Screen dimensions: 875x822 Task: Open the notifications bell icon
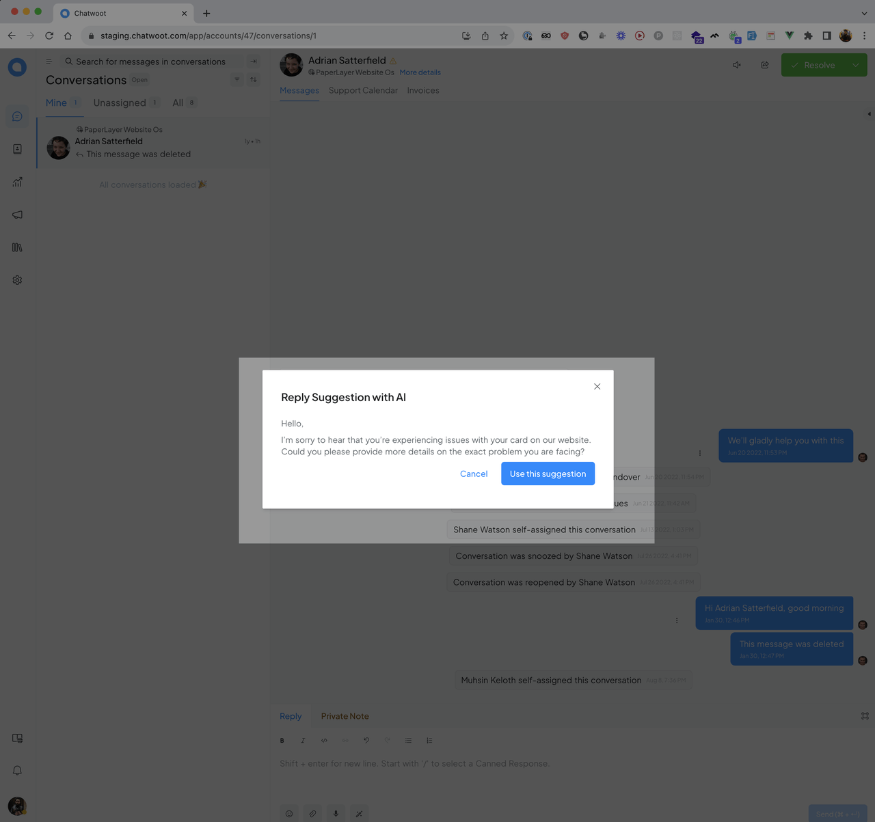tap(17, 771)
